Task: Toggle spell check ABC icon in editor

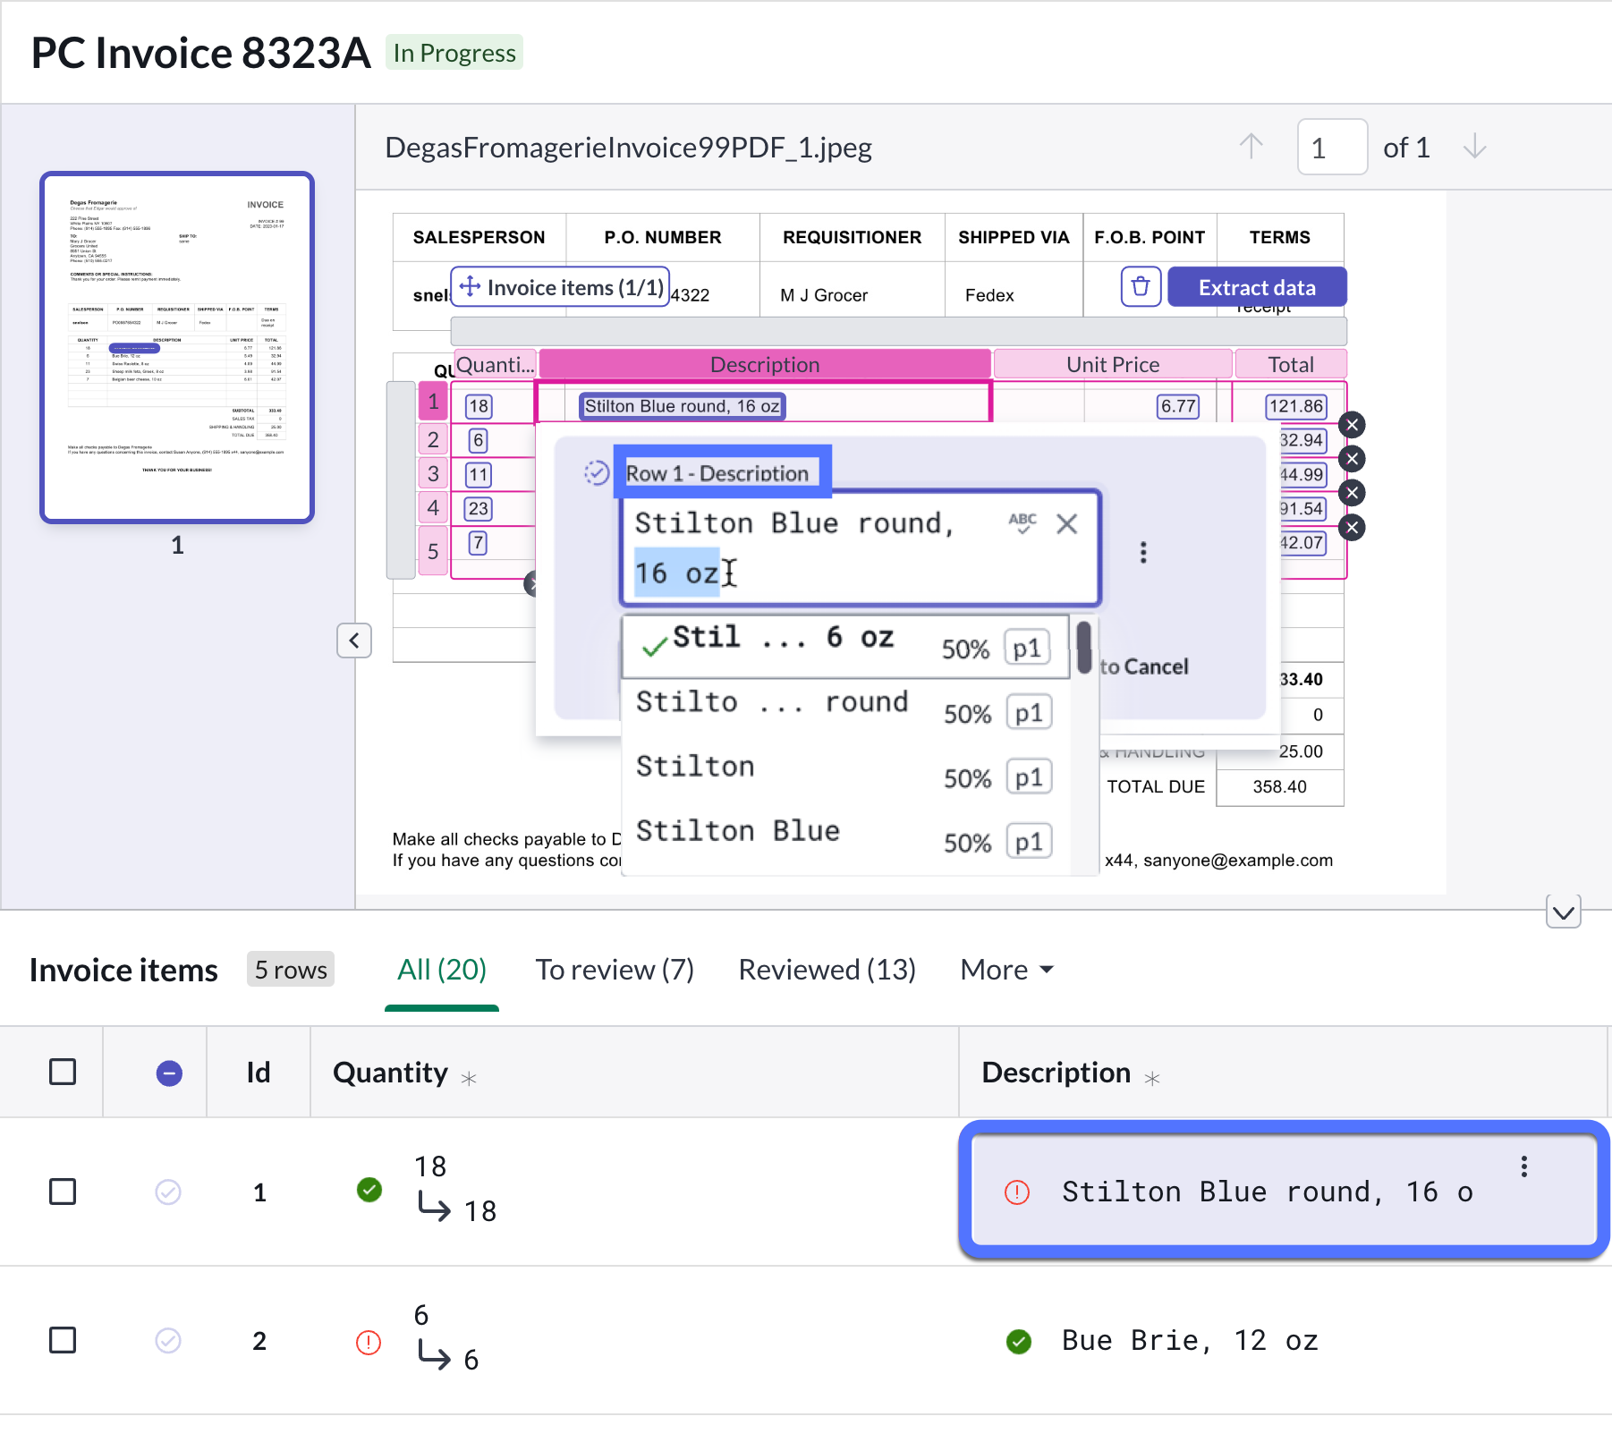Action: 1022,523
